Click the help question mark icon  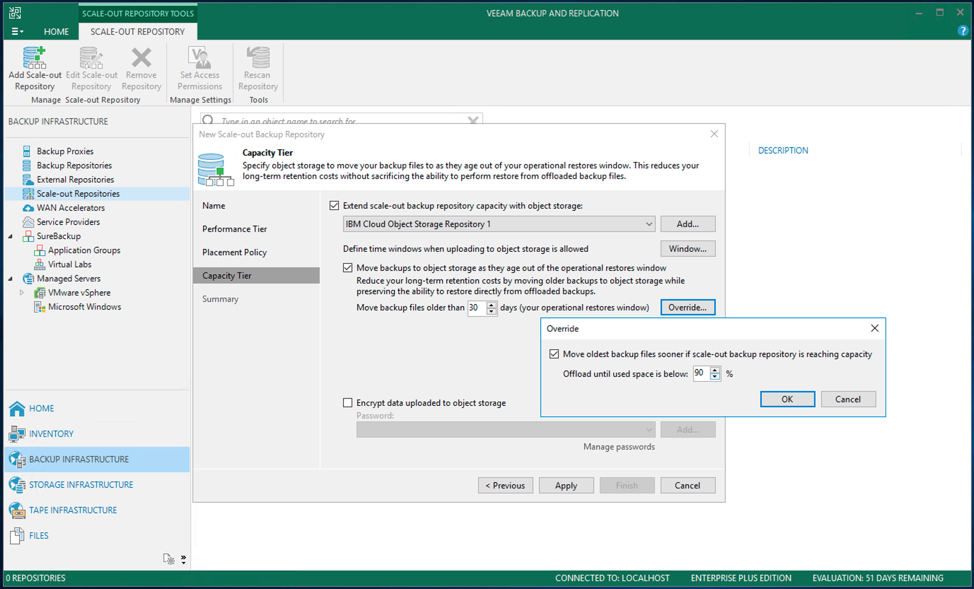963,31
